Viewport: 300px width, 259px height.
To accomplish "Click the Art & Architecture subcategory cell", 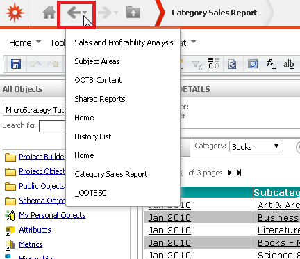I will (x=278, y=205).
